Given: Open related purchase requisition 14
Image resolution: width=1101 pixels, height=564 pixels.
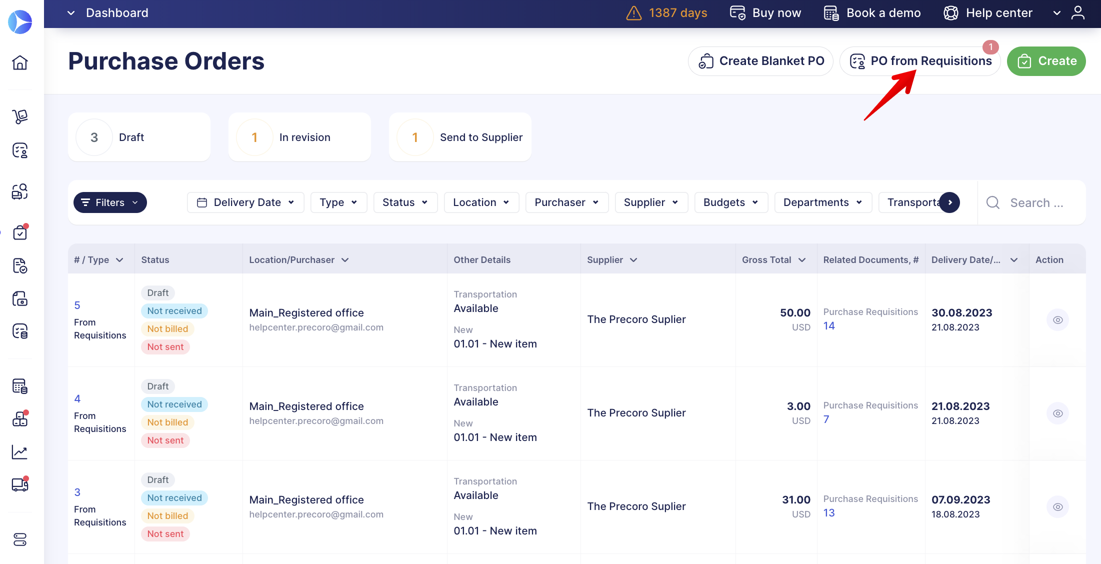Looking at the screenshot, I should (x=829, y=326).
